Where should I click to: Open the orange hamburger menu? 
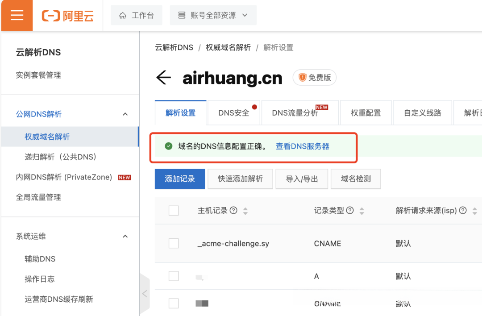coord(17,15)
